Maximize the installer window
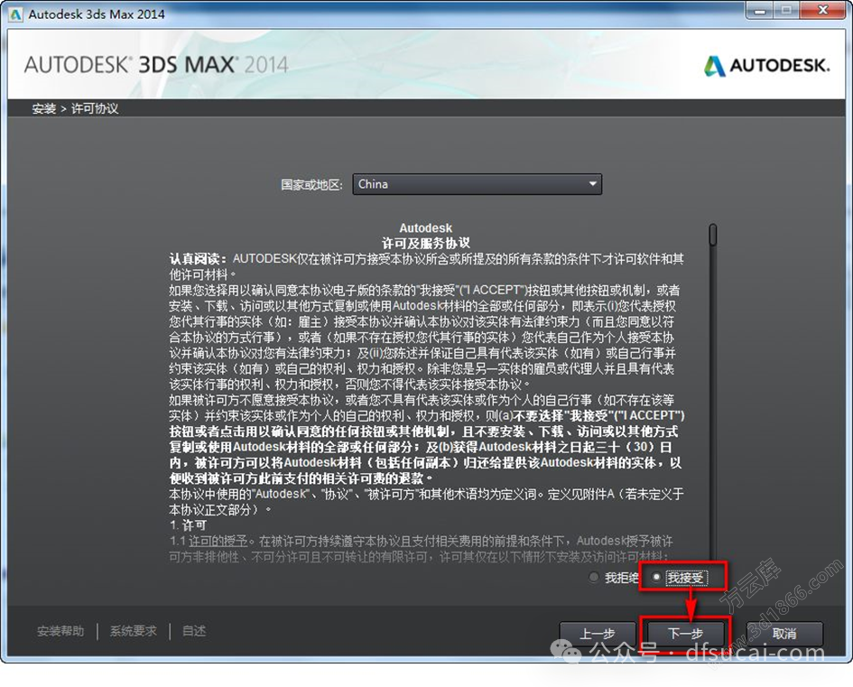Image resolution: width=853 pixels, height=687 pixels. [787, 10]
